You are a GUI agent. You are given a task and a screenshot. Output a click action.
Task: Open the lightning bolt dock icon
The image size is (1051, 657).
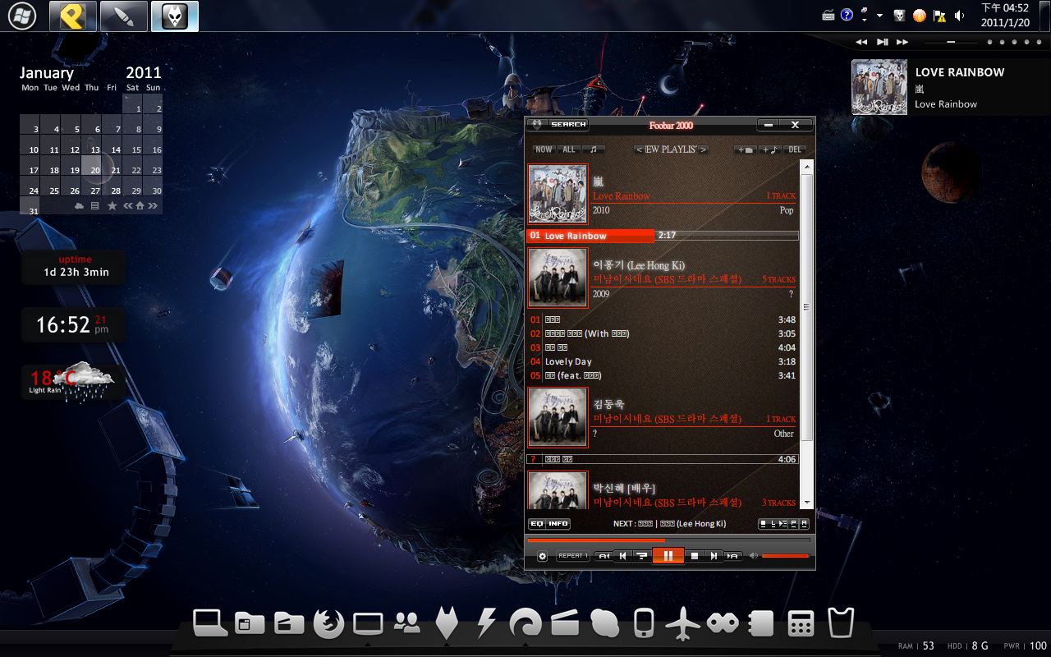pyautogui.click(x=486, y=624)
